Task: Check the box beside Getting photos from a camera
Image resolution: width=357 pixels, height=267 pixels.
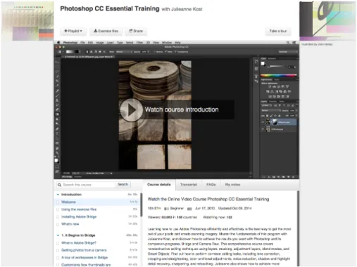Action: coord(58,250)
